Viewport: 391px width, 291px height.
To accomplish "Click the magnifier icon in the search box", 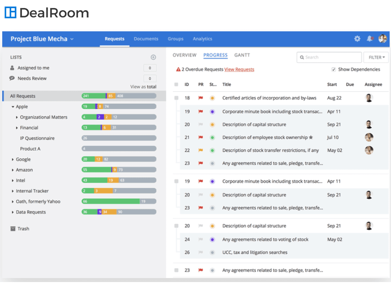I will [302, 57].
